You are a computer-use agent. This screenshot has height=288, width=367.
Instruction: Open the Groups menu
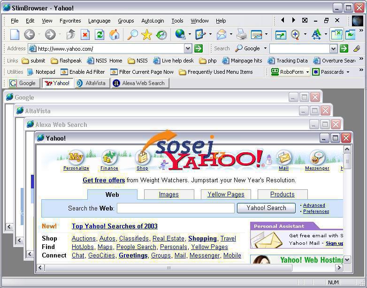click(x=126, y=21)
